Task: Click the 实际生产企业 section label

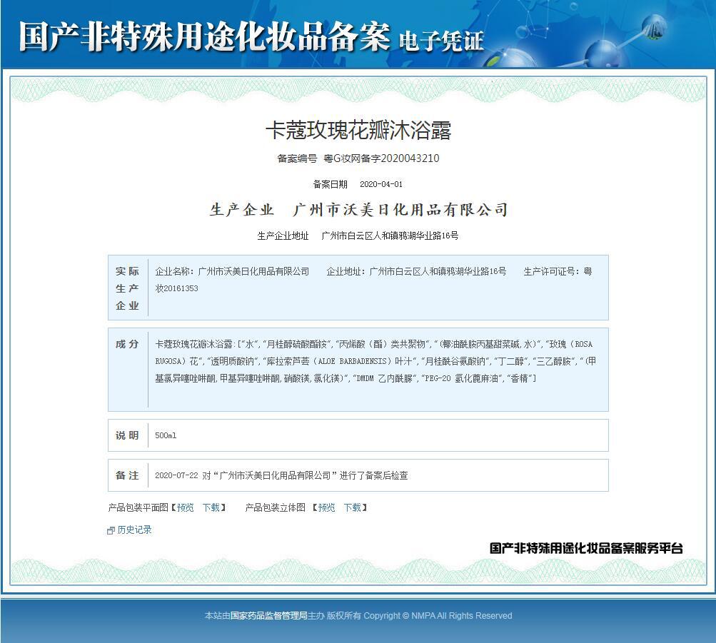Action: click(127, 288)
